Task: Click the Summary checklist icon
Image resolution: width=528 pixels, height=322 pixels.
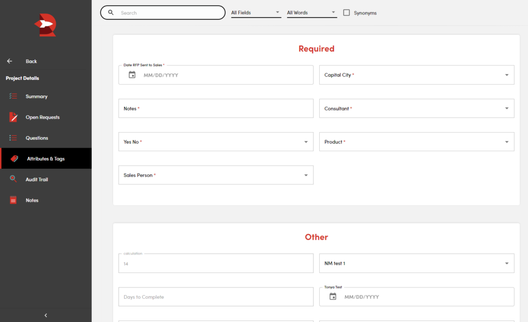Action: 13,96
